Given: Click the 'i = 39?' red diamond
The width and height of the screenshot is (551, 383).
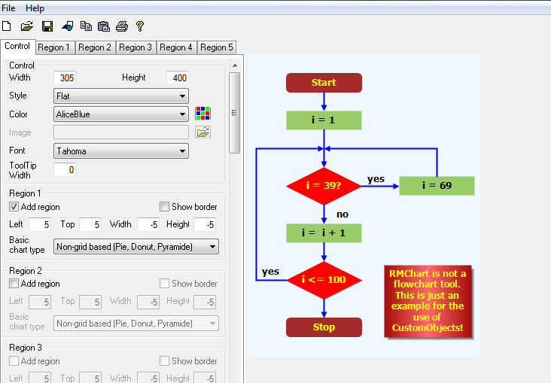Looking at the screenshot, I should pyautogui.click(x=324, y=186).
